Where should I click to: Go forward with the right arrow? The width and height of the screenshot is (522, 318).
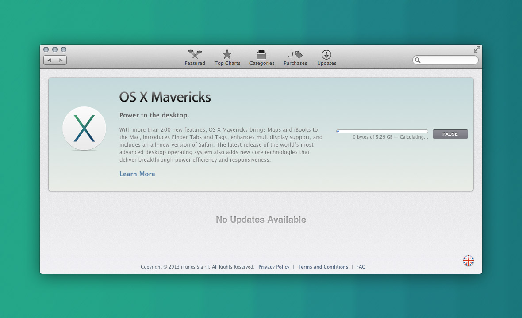click(x=61, y=60)
